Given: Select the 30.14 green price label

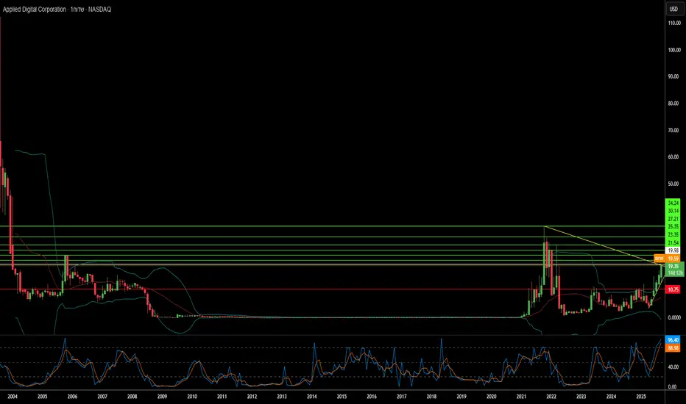Looking at the screenshot, I should [673, 211].
